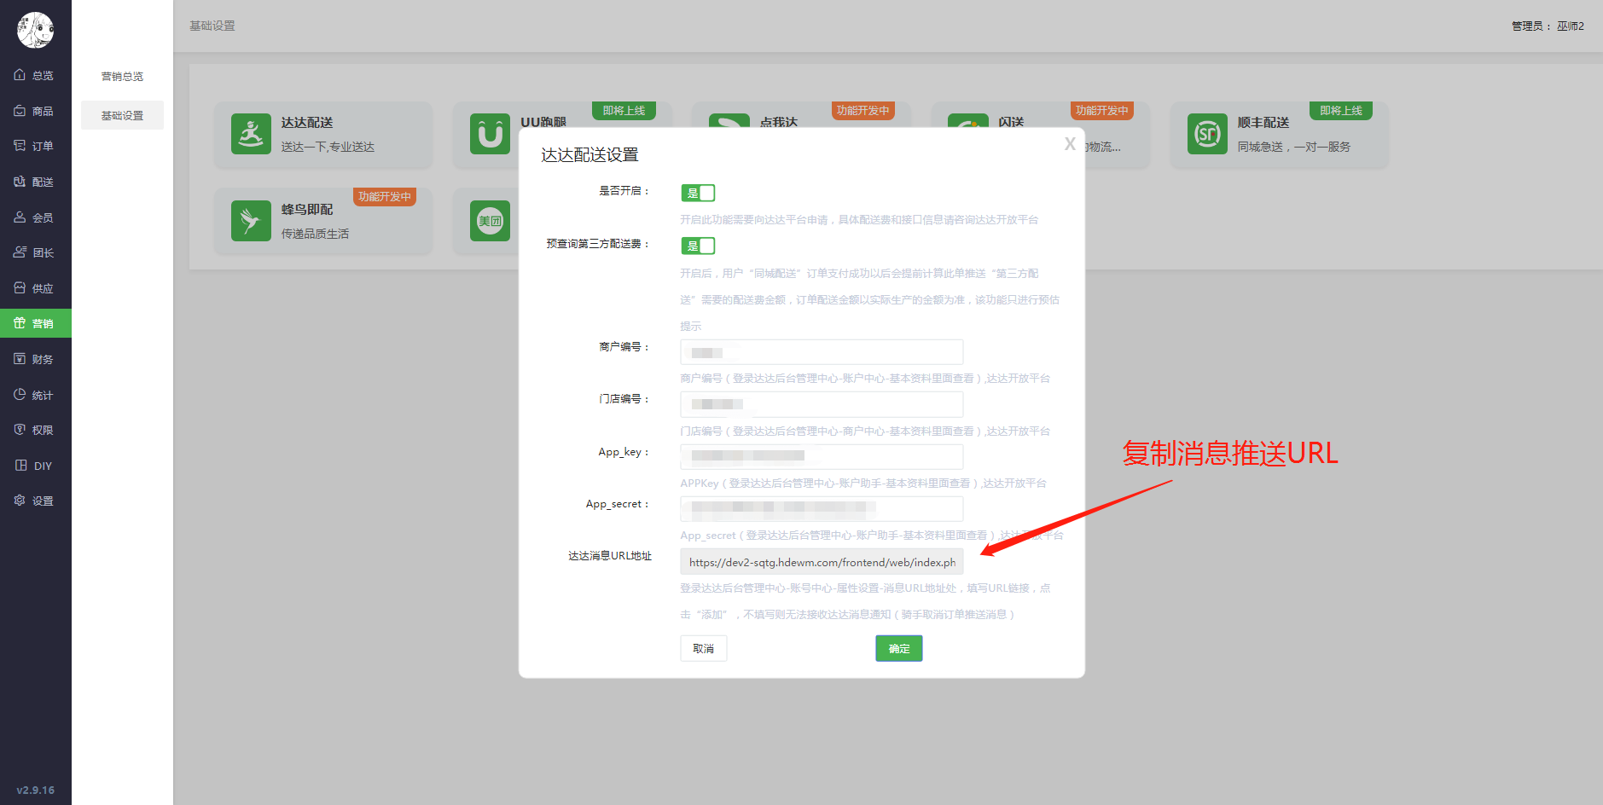Viewport: 1603px width, 805px height.
Task: Click the App_key input field
Action: coord(821,456)
